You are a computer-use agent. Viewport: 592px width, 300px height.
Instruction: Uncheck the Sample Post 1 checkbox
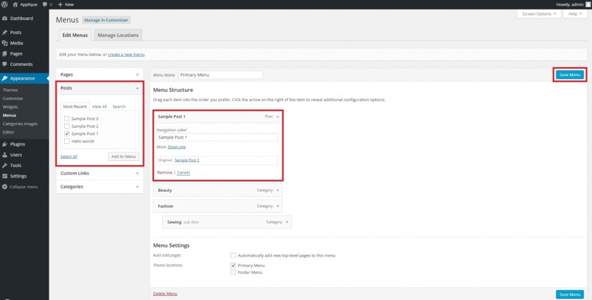[67, 134]
